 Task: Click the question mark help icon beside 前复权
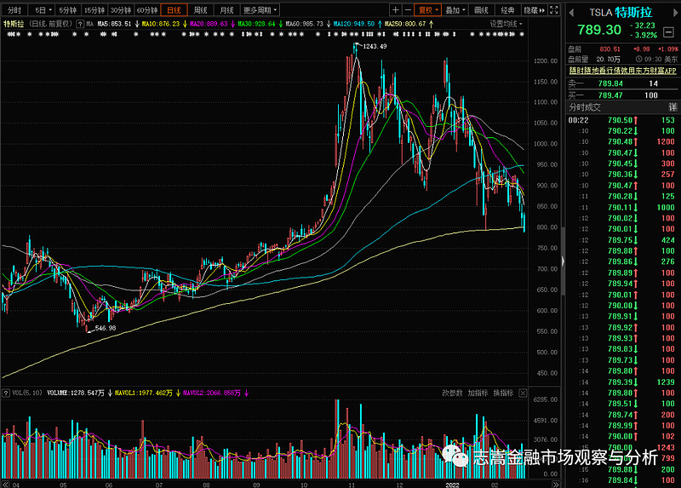(x=76, y=24)
